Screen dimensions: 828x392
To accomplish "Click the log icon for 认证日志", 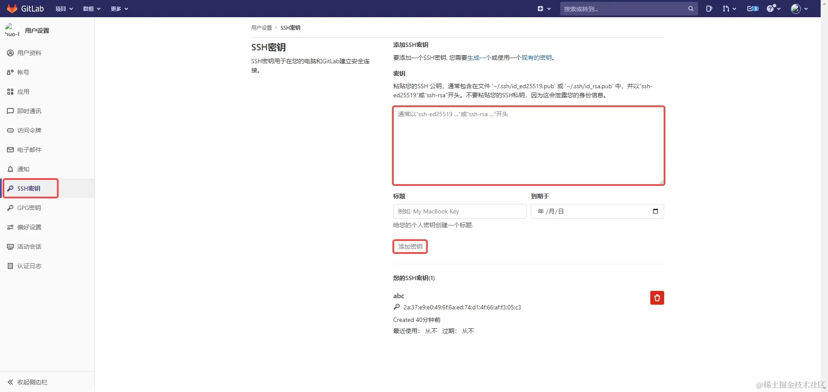I will click(x=10, y=266).
